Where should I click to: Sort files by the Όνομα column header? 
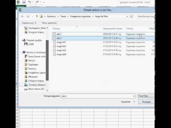[x=56, y=28]
